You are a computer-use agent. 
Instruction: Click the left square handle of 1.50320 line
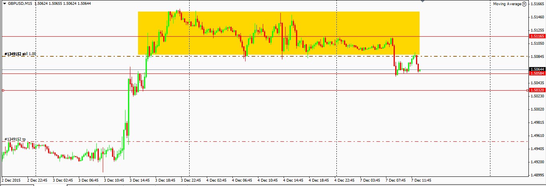pos(3,91)
